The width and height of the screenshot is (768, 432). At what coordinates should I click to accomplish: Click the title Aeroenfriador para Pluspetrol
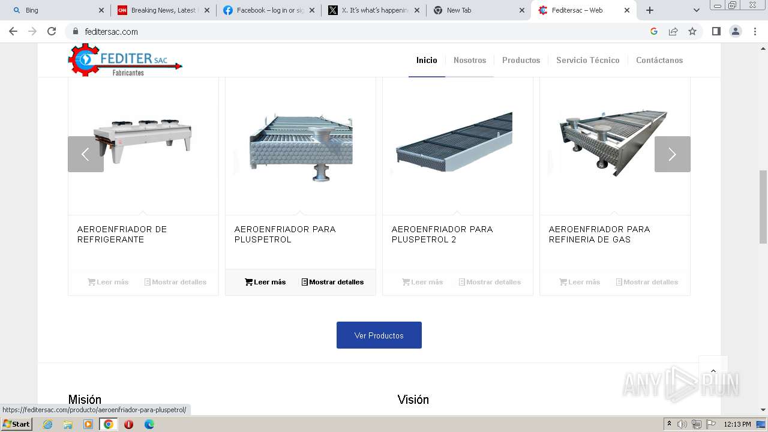click(285, 234)
